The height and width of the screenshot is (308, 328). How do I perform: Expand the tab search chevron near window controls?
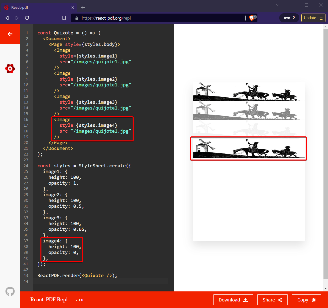point(278,5)
